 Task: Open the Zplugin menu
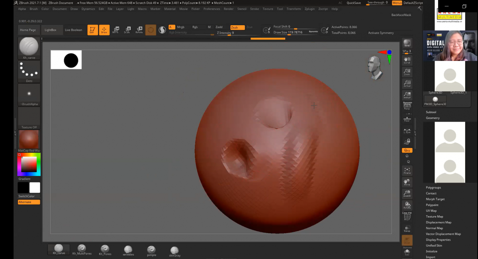[x=310, y=9]
